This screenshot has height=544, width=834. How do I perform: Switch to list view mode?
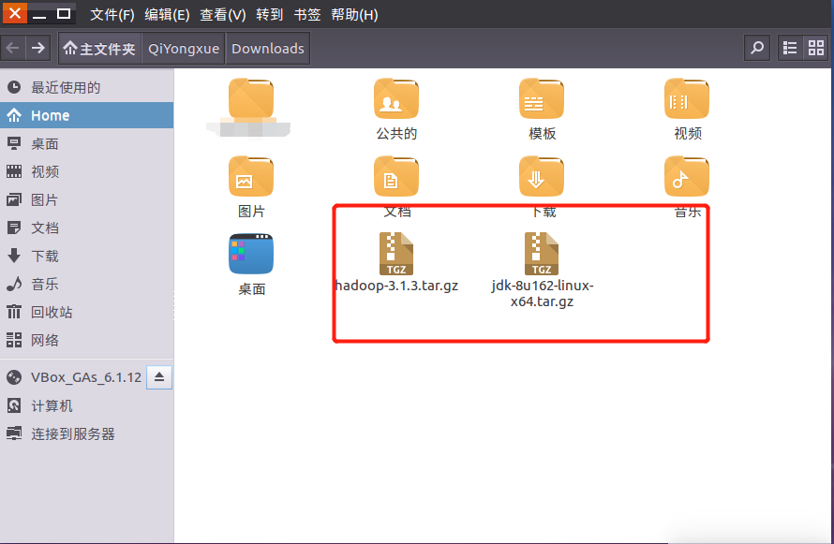[790, 47]
